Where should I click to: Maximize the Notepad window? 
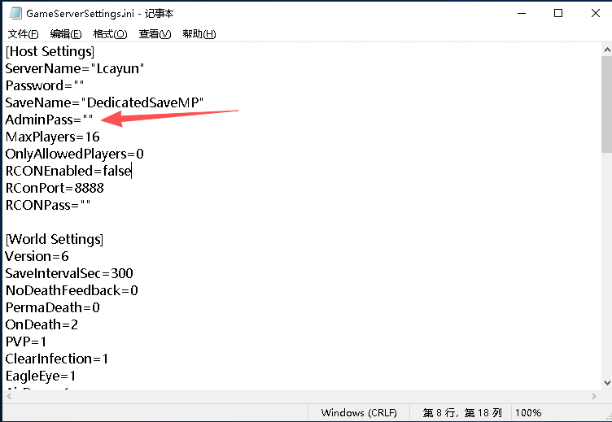click(557, 14)
